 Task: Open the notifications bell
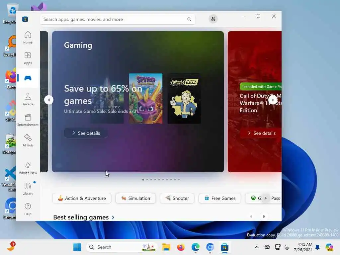(x=317, y=247)
